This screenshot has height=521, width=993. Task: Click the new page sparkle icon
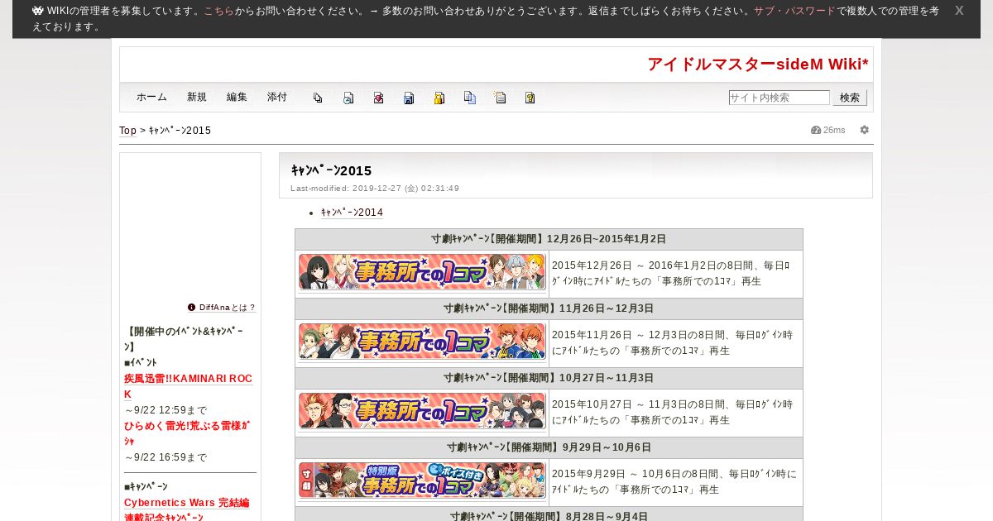pyautogui.click(x=500, y=98)
